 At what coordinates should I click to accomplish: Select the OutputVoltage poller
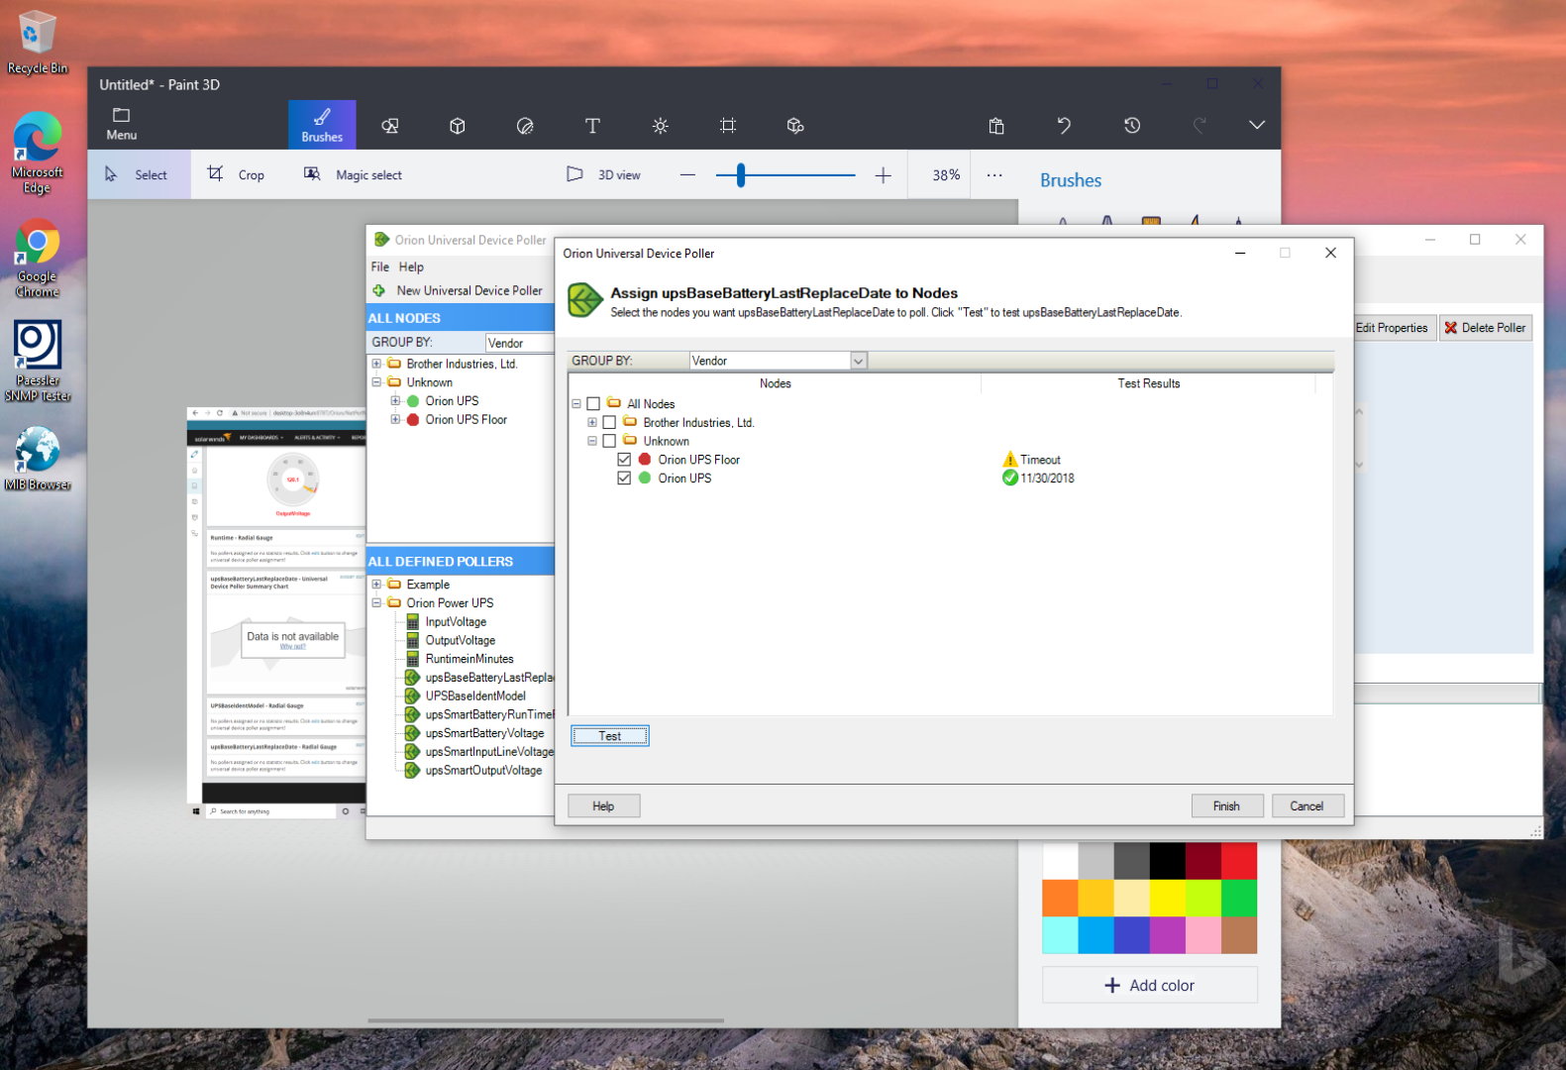(461, 641)
